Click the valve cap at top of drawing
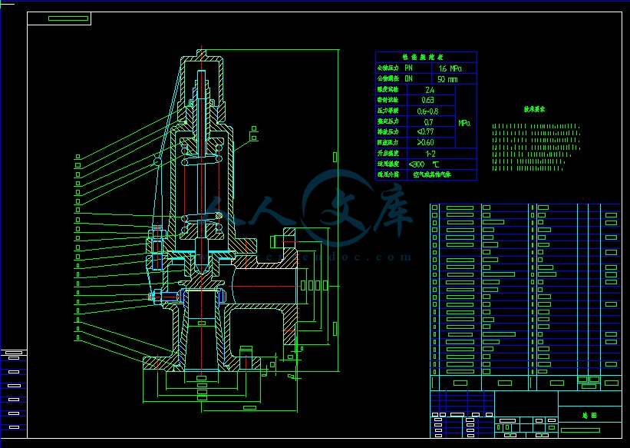This screenshot has height=448, width=630. click(x=202, y=58)
